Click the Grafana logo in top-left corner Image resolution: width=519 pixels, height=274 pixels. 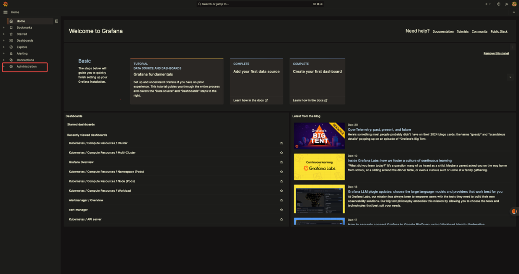coord(5,4)
